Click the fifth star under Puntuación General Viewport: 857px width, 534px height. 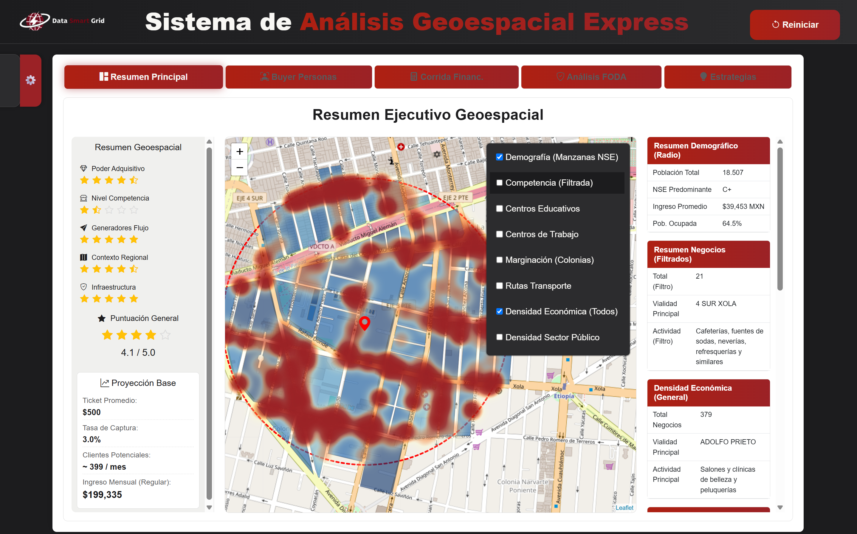(165, 335)
